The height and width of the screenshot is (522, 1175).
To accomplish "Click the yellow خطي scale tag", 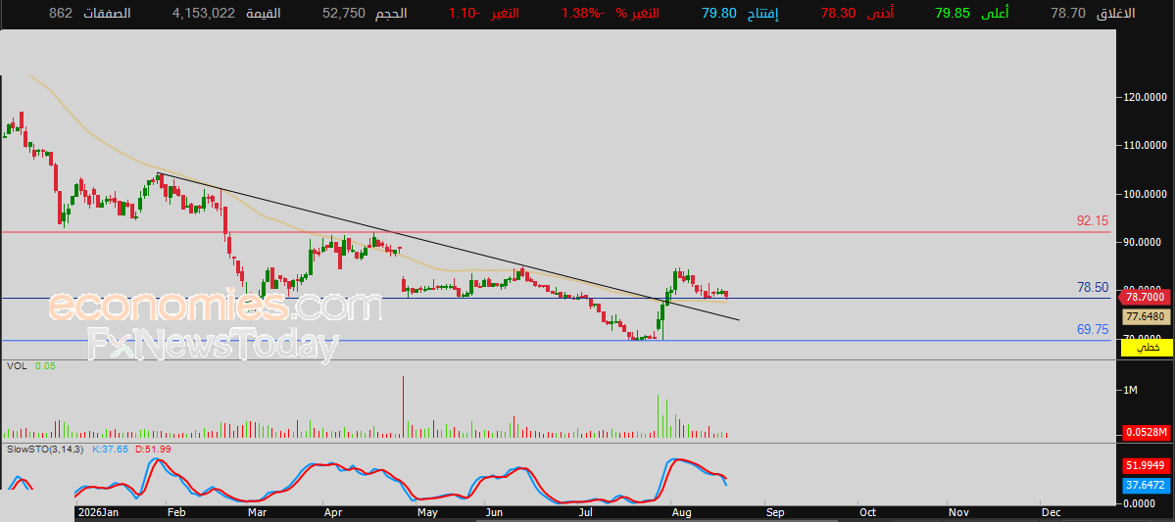I will tap(1147, 348).
